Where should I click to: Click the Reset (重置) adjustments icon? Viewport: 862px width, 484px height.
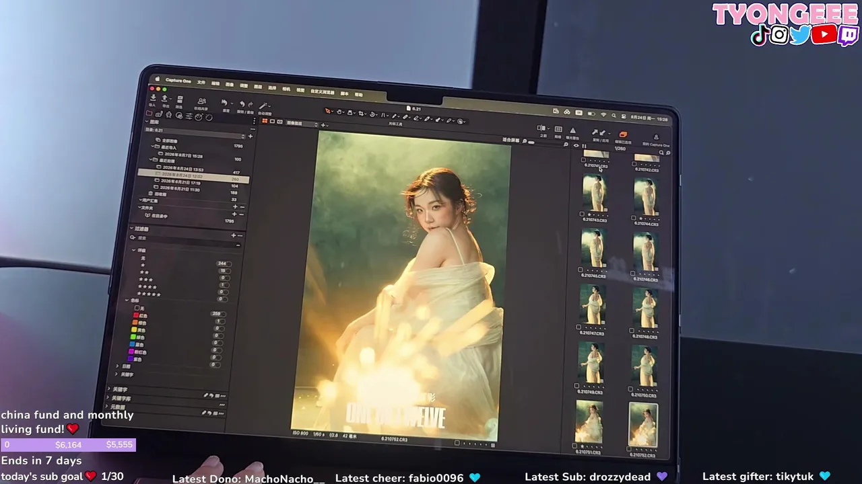[225, 103]
